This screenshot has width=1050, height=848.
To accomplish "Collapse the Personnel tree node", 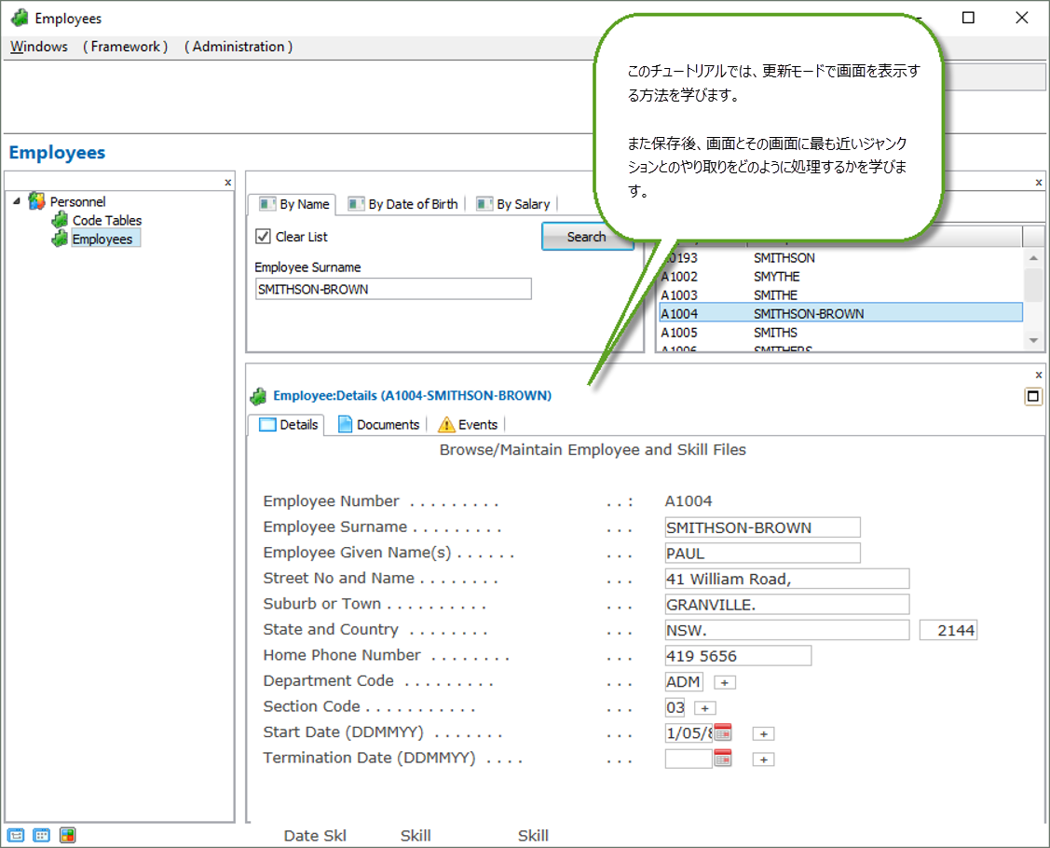I will [x=17, y=201].
